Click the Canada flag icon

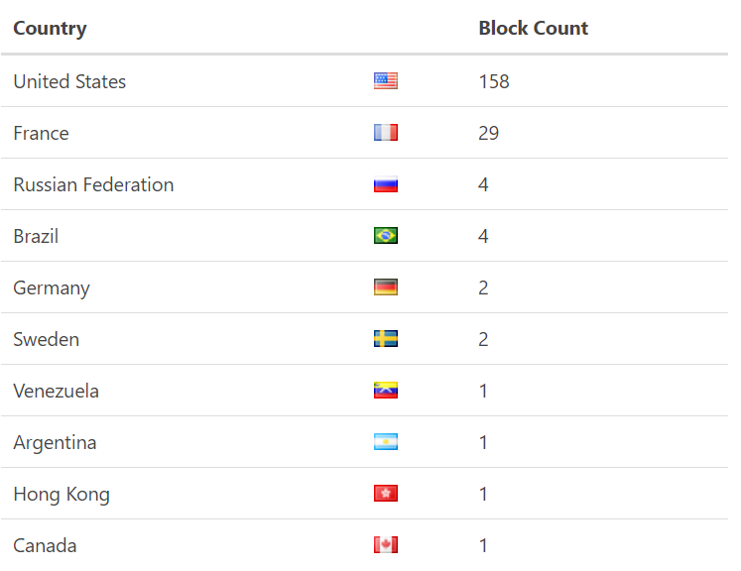[386, 545]
